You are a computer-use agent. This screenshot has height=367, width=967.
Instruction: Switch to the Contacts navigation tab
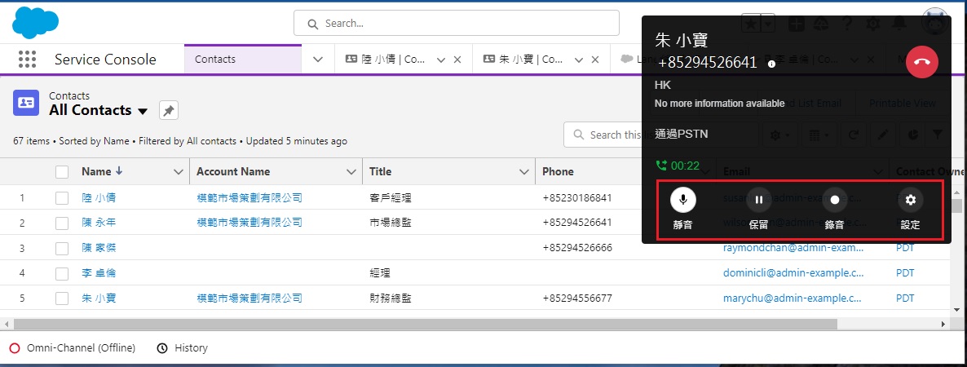point(243,60)
